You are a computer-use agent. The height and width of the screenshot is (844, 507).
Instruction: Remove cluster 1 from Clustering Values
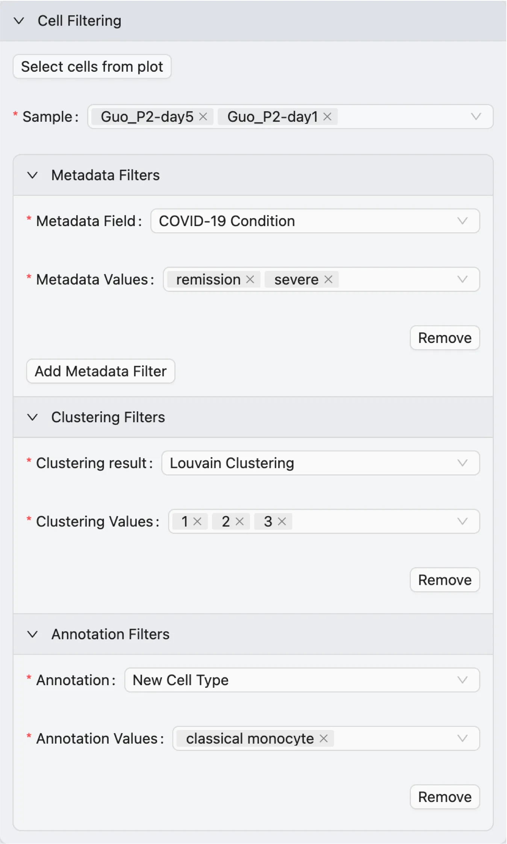[197, 521]
